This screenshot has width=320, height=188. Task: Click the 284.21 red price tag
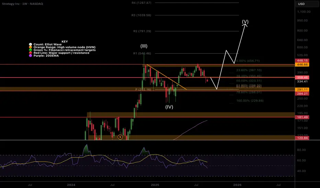(x=302, y=94)
